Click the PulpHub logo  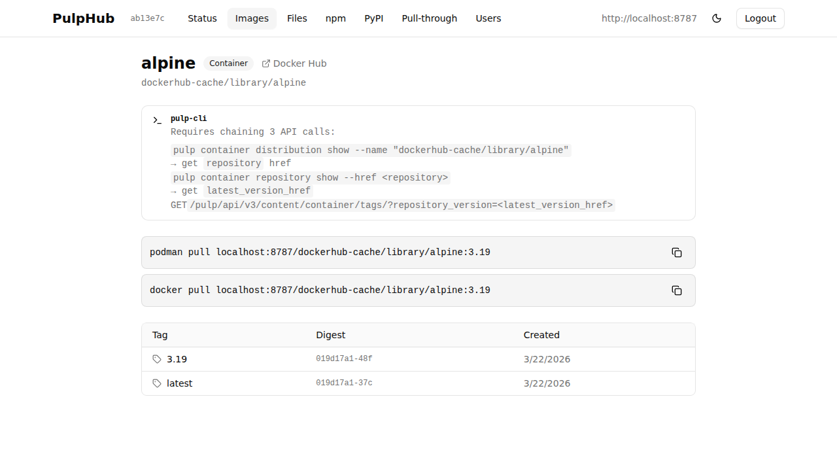(83, 18)
